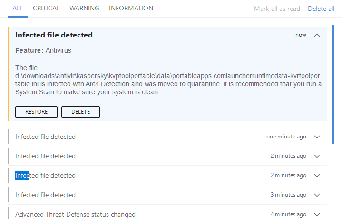This screenshot has height=219, width=342.
Task: Expand the notification from one minute ago
Action: pyautogui.click(x=317, y=137)
